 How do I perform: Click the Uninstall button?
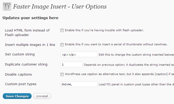(x=42, y=96)
